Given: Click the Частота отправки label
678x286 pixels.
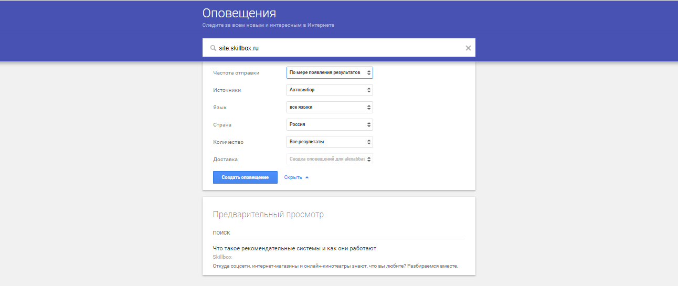Looking at the screenshot, I should 236,73.
